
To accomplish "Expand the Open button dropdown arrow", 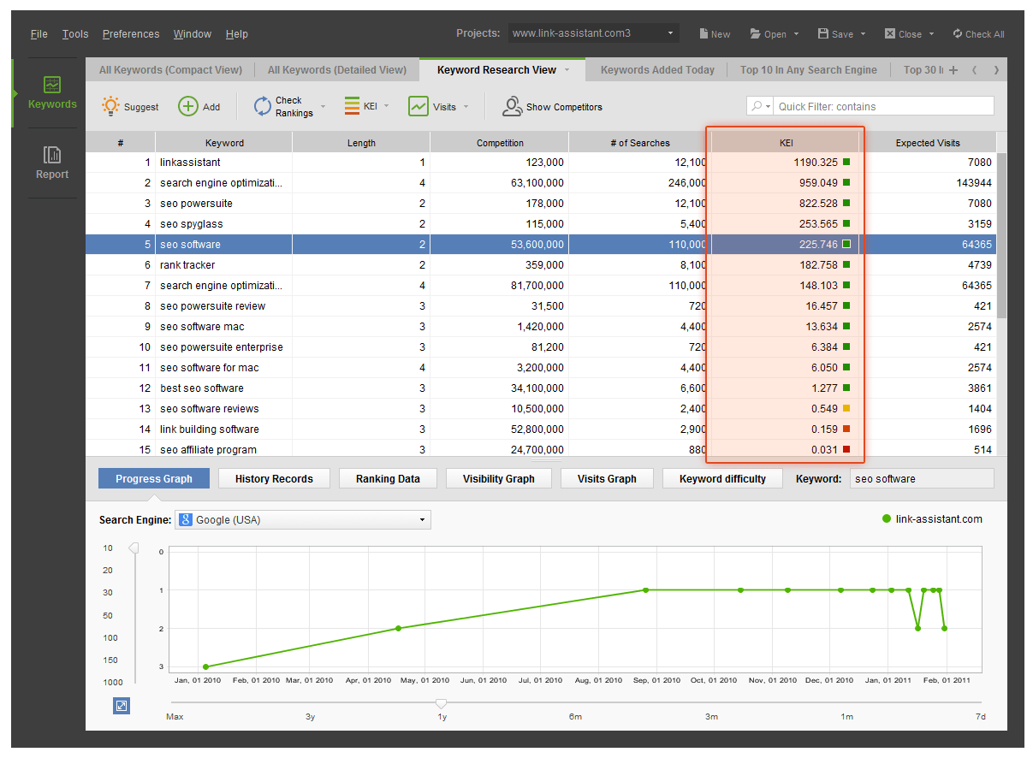I will click(x=796, y=34).
